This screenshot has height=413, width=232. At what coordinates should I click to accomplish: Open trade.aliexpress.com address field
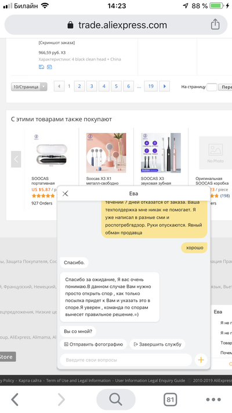[116, 25]
